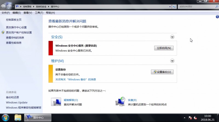Open the 查看(V) menu
This screenshot has width=219, height=122.
[x=28, y=13]
